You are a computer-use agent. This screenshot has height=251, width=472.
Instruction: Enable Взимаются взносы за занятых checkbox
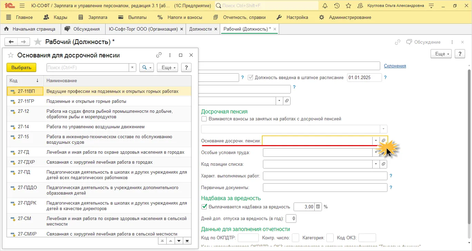point(204,119)
